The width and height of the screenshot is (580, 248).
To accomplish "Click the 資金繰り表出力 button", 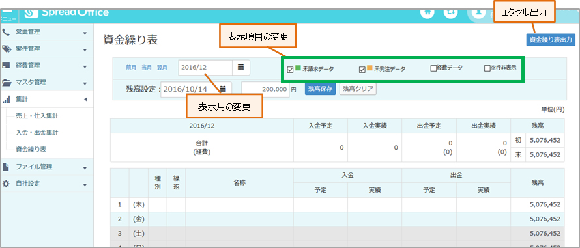I will pos(551,40).
